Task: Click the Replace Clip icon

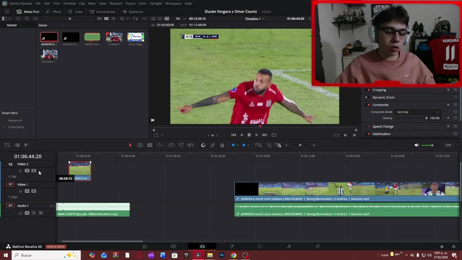Action: 190,145
